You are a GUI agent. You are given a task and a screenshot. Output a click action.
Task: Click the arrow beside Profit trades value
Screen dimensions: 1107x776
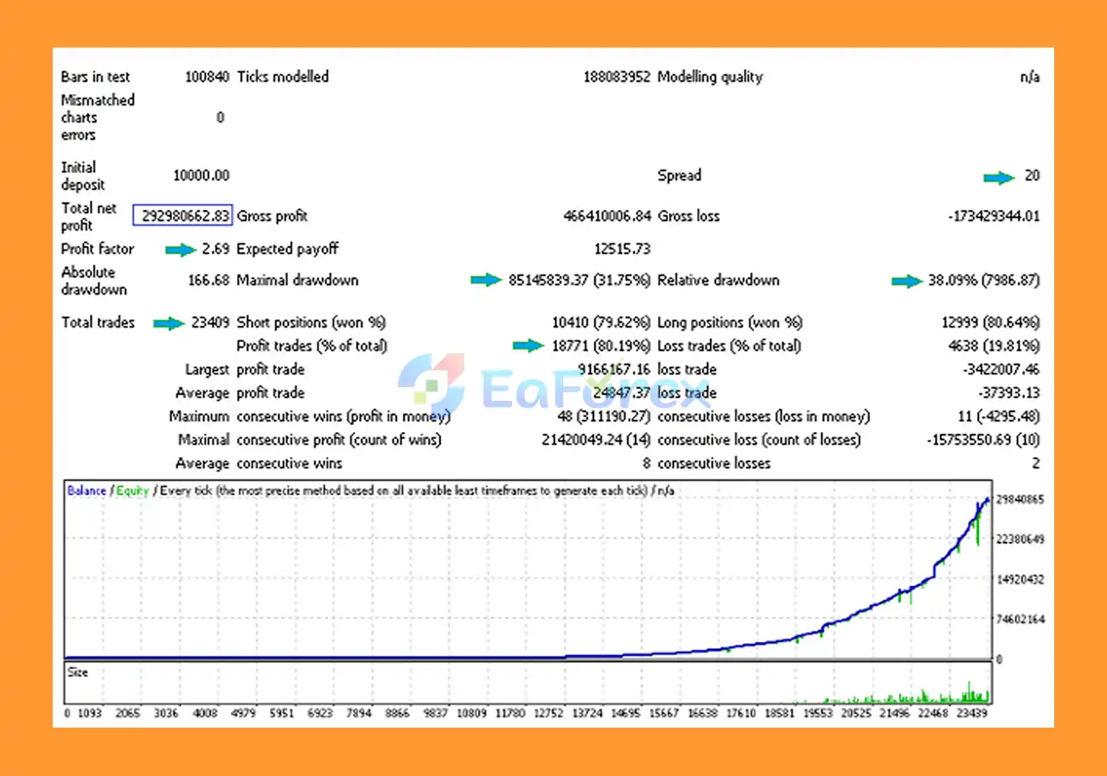tap(528, 346)
